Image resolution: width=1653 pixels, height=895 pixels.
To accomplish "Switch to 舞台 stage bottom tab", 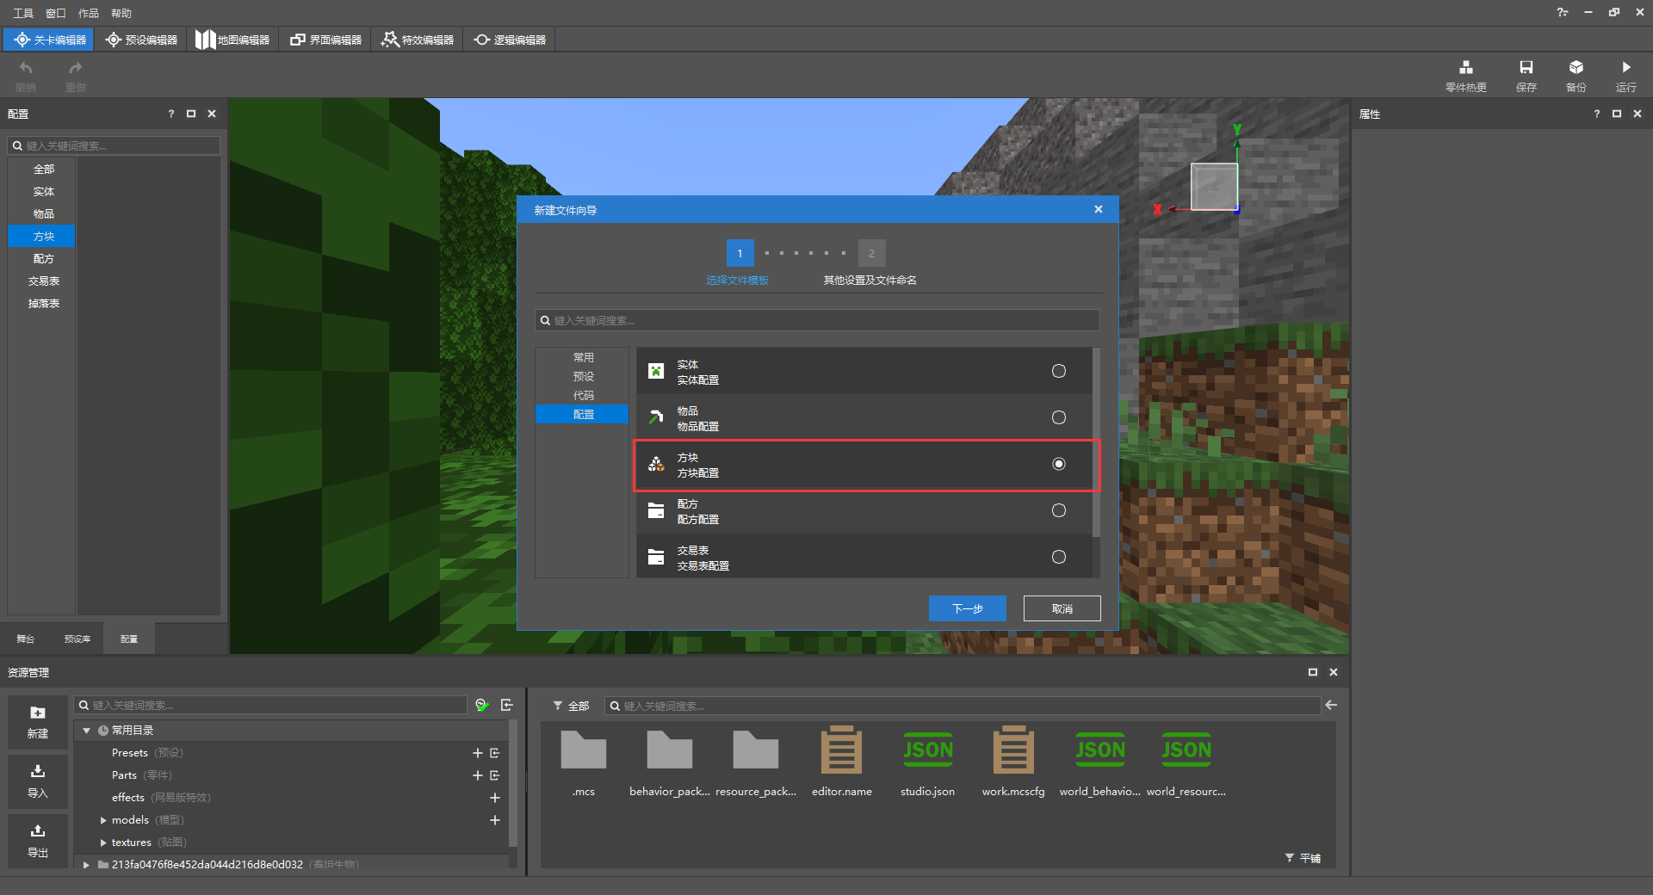I will [x=26, y=639].
